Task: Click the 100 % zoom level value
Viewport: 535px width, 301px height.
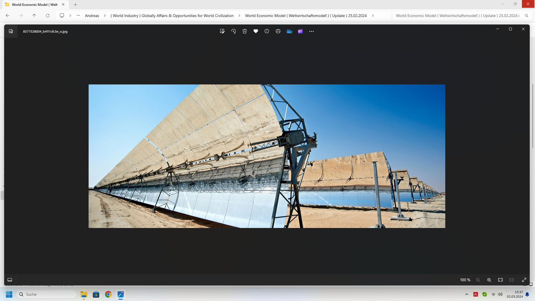Action: [x=465, y=280]
